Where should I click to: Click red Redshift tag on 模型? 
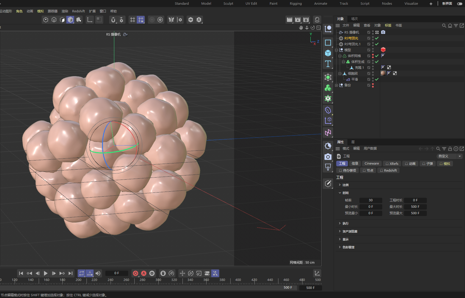point(383,50)
